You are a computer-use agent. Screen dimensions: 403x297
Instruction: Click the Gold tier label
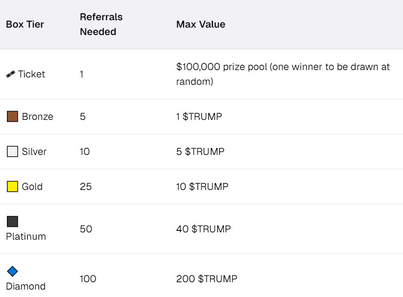click(x=32, y=186)
